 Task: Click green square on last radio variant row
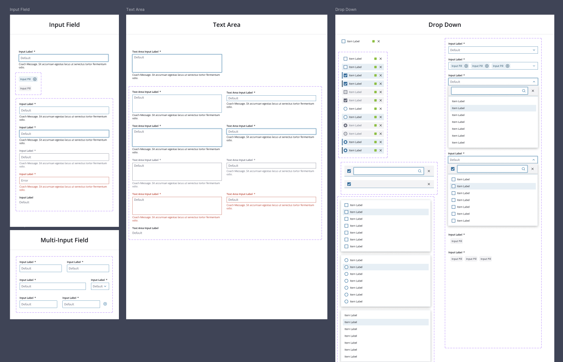pos(376,150)
